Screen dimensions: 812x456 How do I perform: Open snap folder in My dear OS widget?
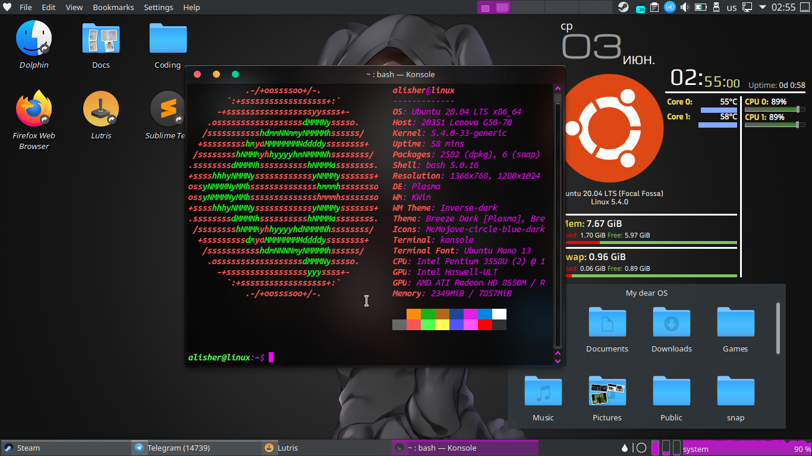735,398
